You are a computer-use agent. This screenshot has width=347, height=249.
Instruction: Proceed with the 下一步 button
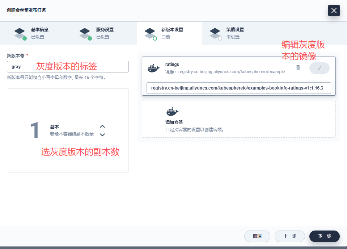(324, 236)
